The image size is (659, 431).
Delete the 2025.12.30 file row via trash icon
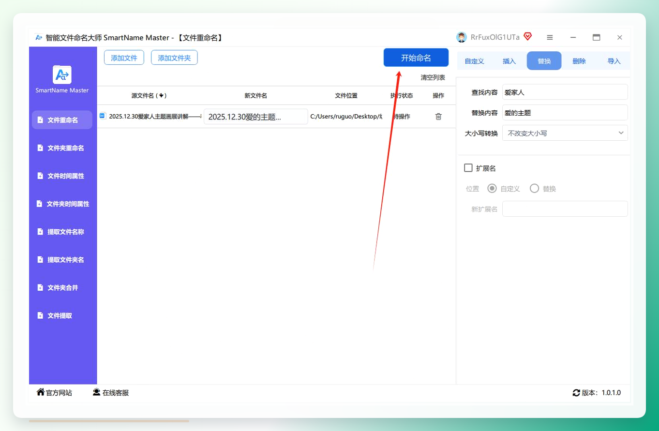[x=438, y=117]
